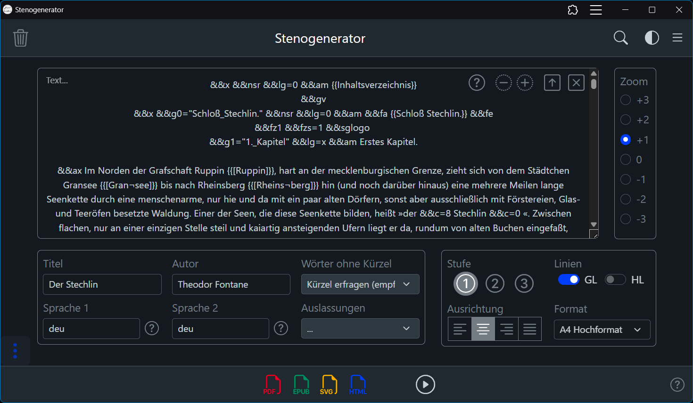Select Stufe 2 shorthand level
693x403 pixels.
495,283
